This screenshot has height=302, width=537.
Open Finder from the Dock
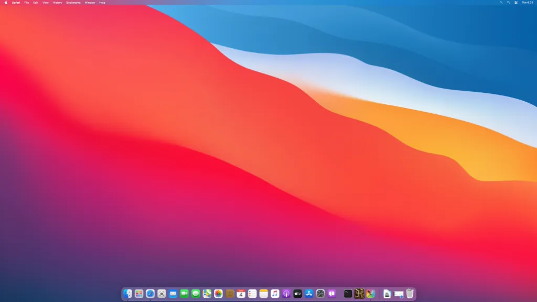point(127,294)
